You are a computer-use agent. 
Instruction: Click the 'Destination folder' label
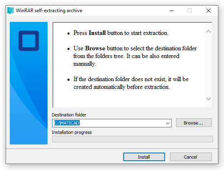point(69,115)
